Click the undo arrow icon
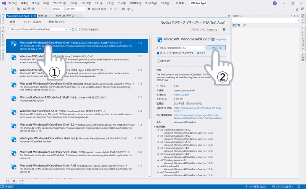 point(39,9)
